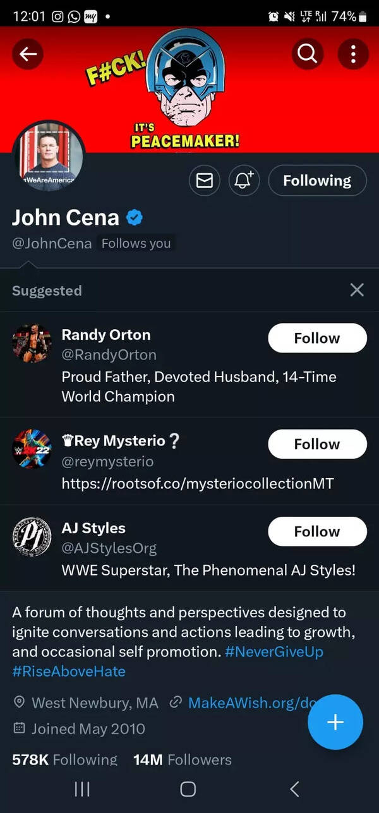Enable post notifications bell icon

point(244,181)
